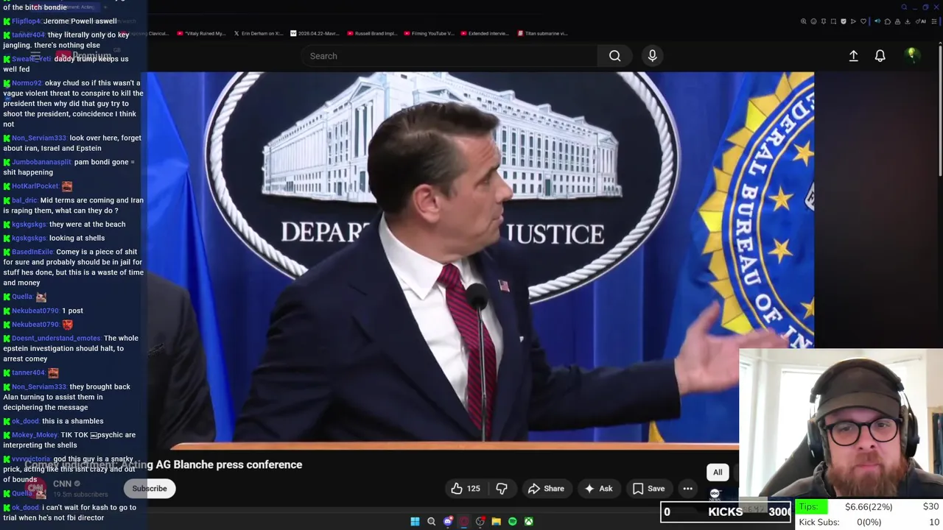Switch to 'Titan submarine vi...' tab

tap(542, 33)
